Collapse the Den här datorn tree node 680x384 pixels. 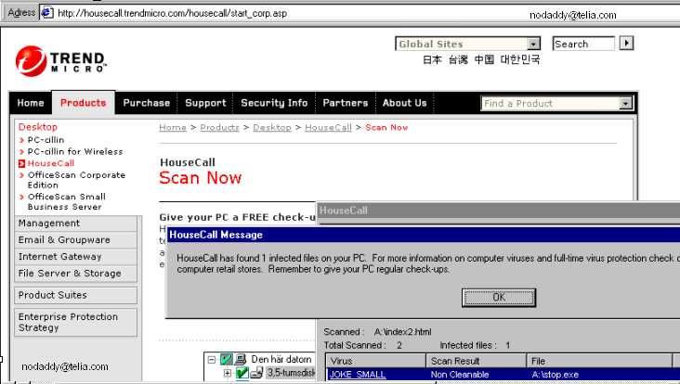point(211,360)
